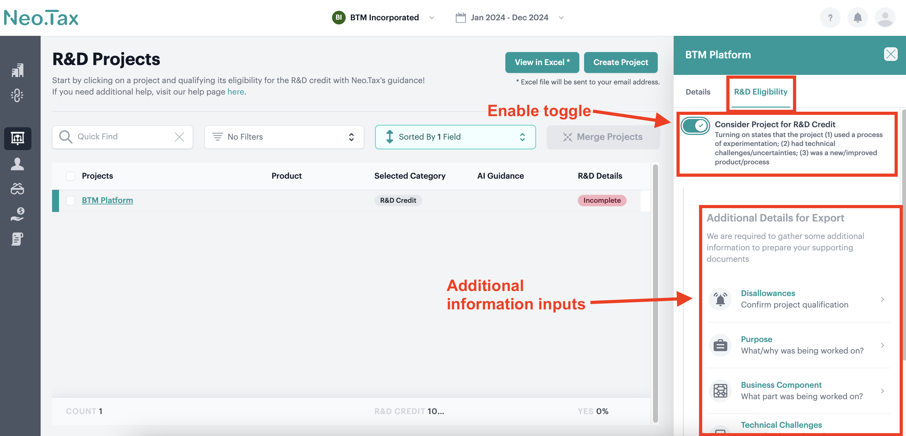Open the user profile avatar
The height and width of the screenshot is (436, 906).
click(x=885, y=17)
